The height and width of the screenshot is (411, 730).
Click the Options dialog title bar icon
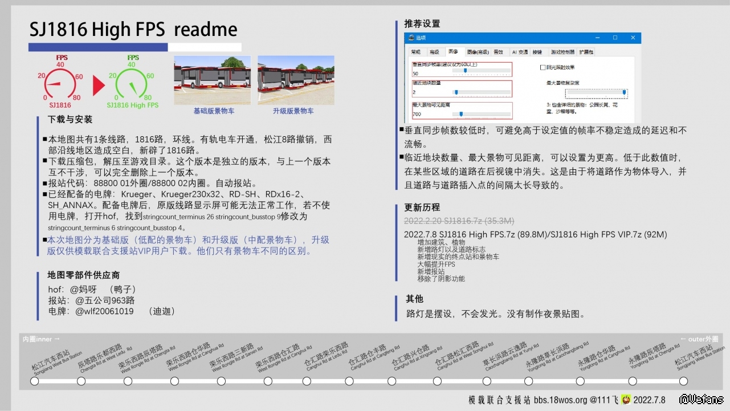(410, 38)
